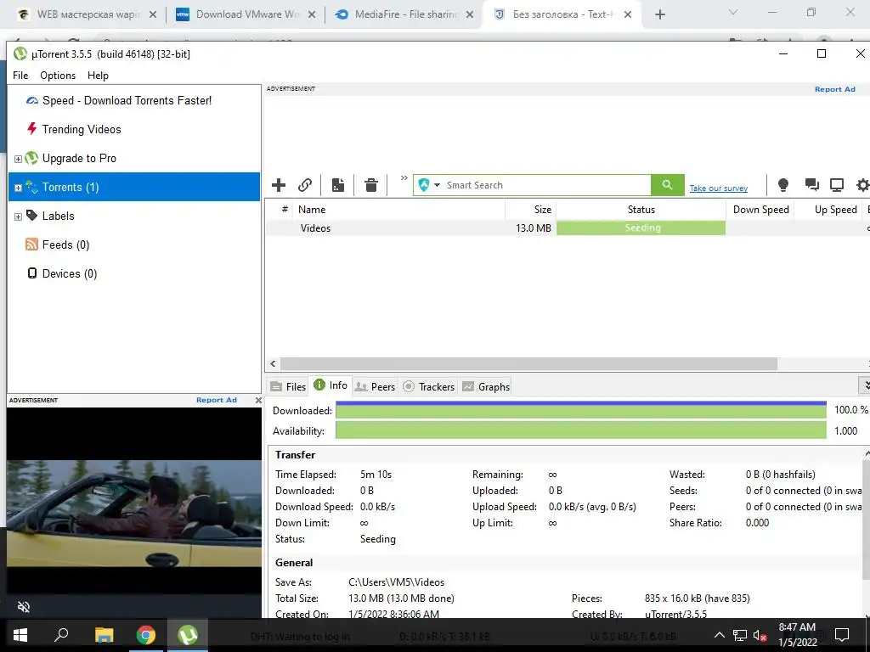
Task: Select Trending Videos in the sidebar
Action: 82,129
